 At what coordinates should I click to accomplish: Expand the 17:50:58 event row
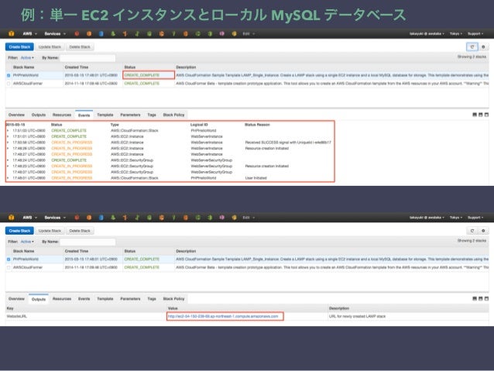[x=8, y=143]
